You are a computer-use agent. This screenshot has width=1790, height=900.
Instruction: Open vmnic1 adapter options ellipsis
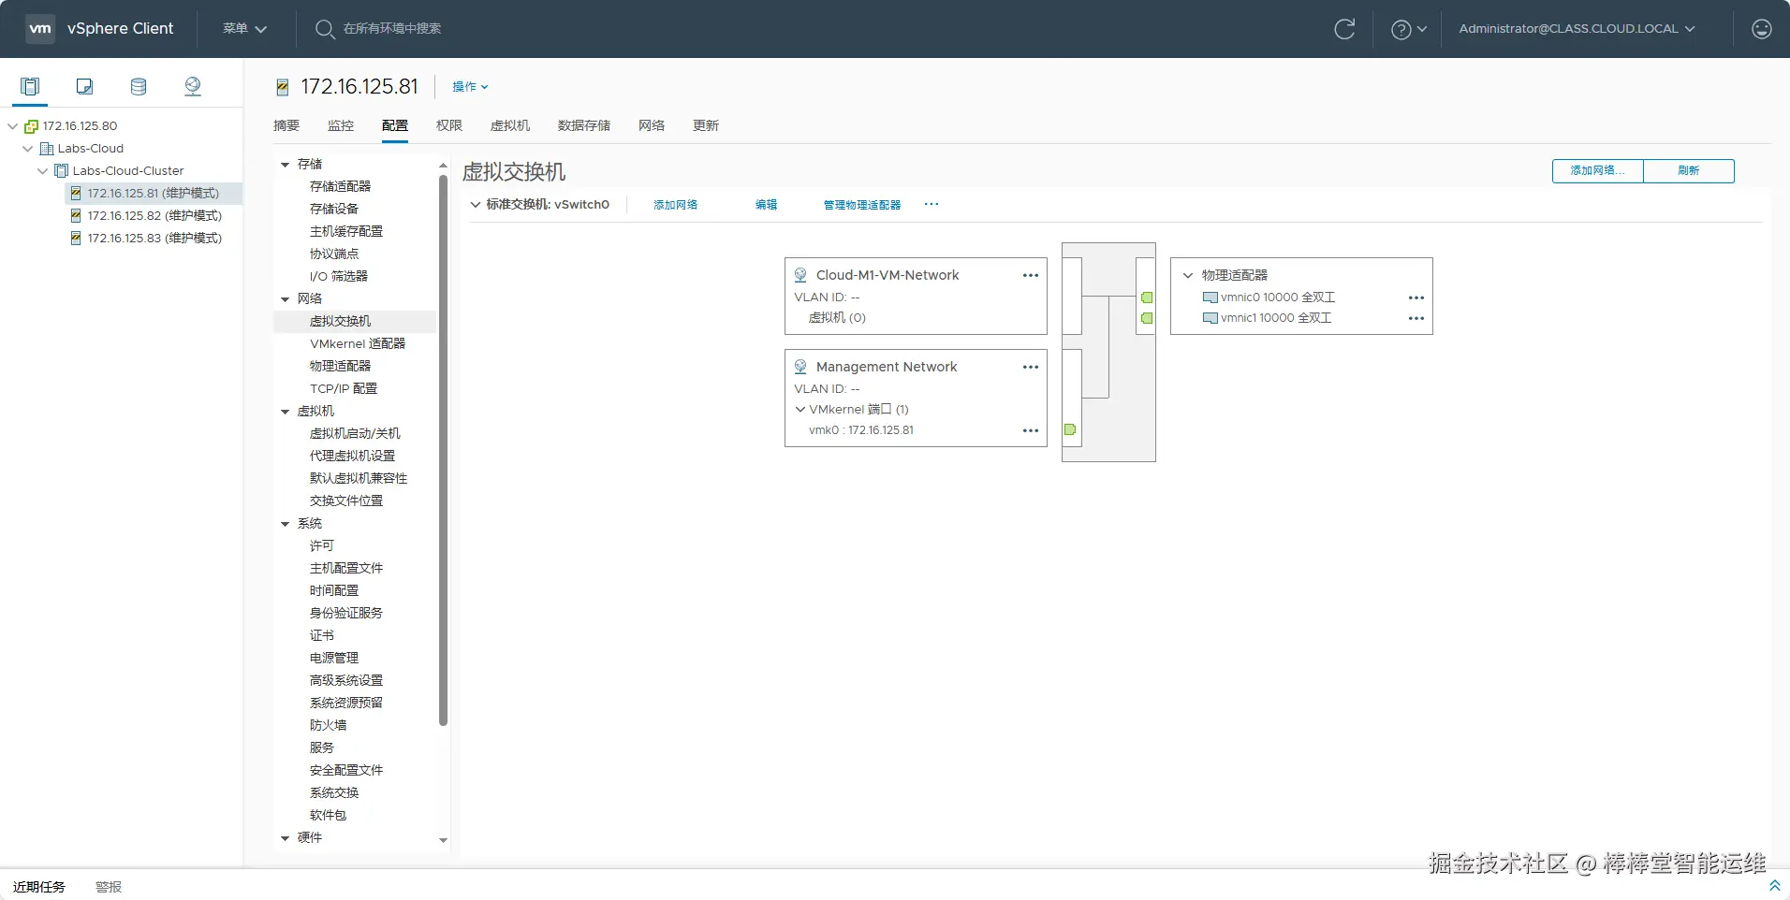click(1416, 318)
